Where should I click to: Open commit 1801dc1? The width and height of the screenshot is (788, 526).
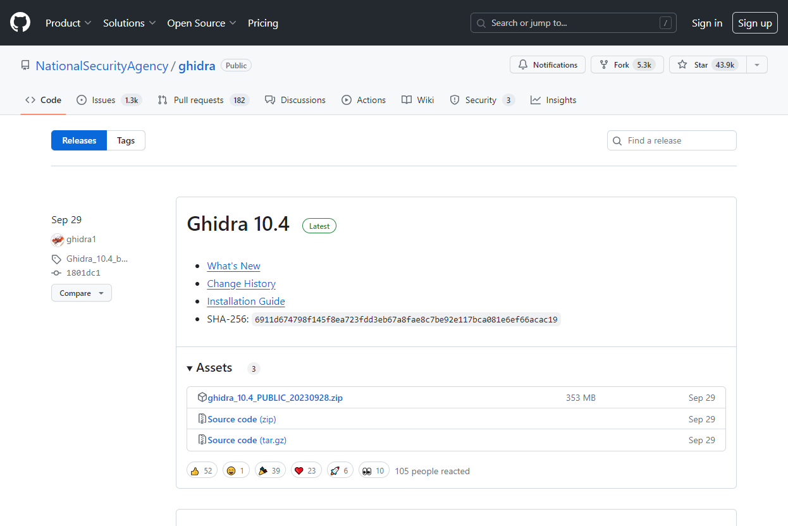(x=83, y=273)
